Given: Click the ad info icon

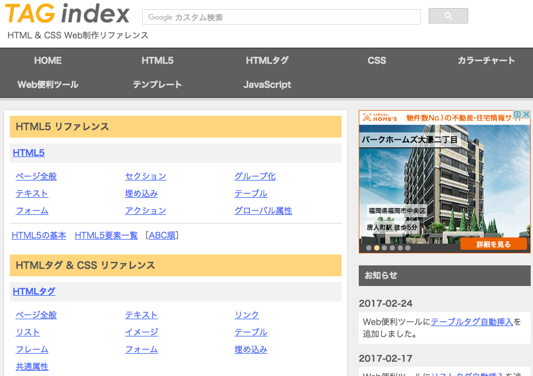Looking at the screenshot, I should (x=517, y=114).
